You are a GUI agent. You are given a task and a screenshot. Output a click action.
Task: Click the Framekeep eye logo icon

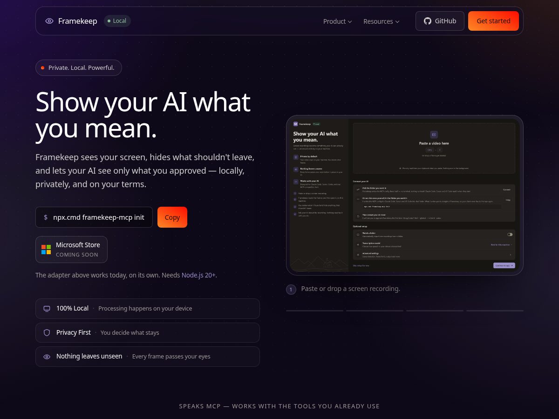coord(49,21)
